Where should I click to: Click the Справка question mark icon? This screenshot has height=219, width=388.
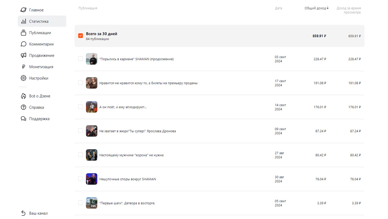pyautogui.click(x=23, y=107)
